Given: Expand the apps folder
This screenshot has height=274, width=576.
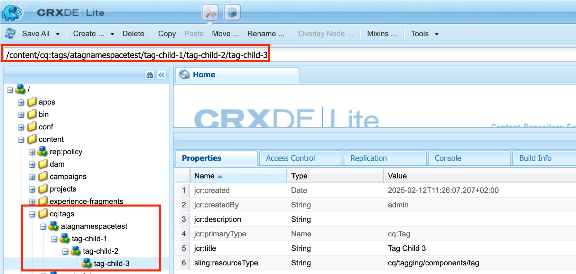Looking at the screenshot, I should coord(21,102).
